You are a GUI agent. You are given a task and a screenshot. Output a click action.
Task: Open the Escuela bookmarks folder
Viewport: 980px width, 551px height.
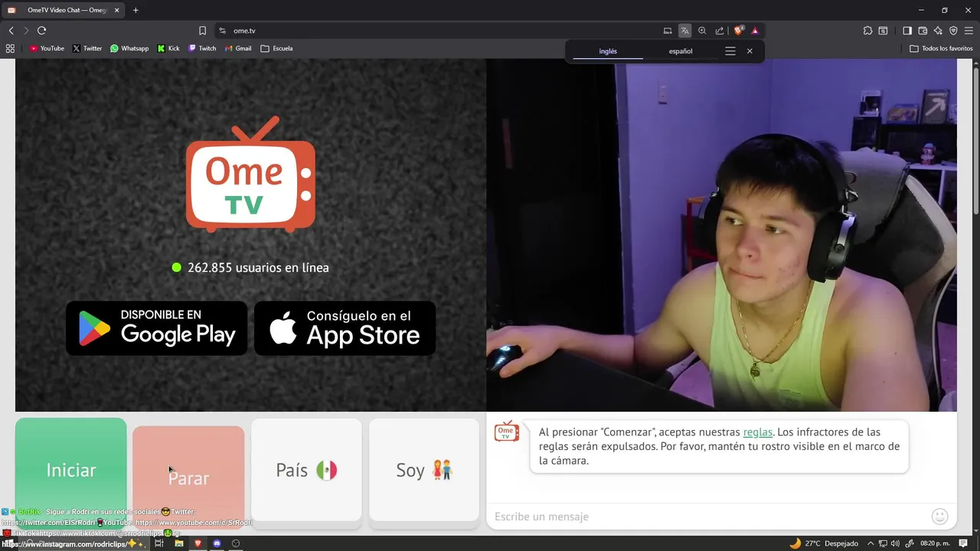[276, 48]
